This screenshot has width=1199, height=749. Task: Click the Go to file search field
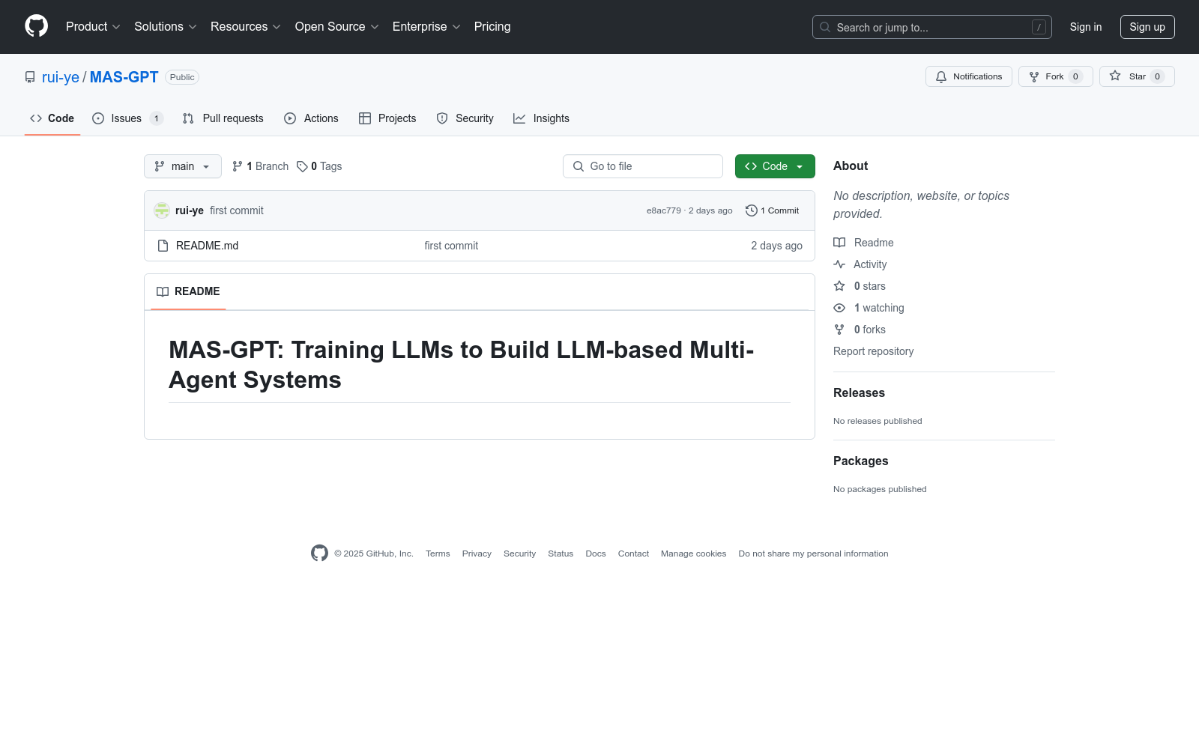(643, 166)
